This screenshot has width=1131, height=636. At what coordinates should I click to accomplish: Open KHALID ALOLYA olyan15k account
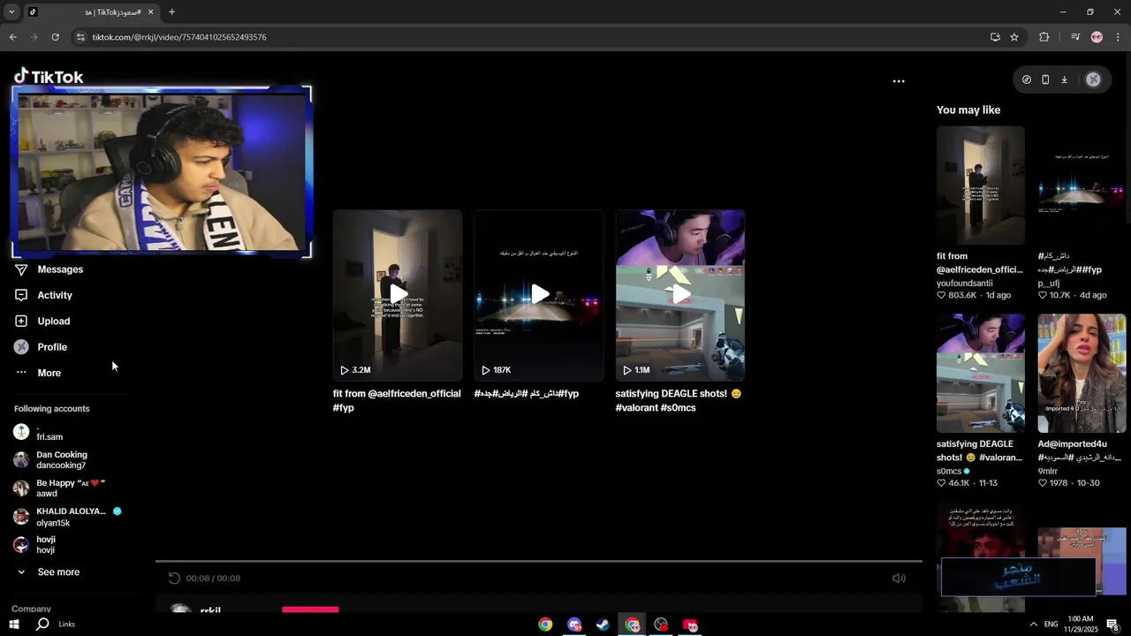click(x=69, y=517)
